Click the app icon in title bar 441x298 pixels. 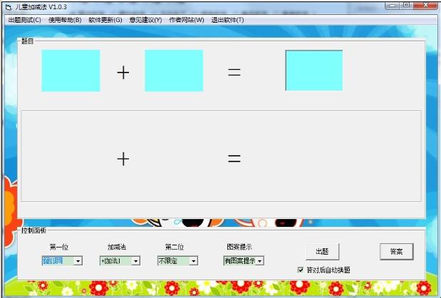(x=7, y=6)
